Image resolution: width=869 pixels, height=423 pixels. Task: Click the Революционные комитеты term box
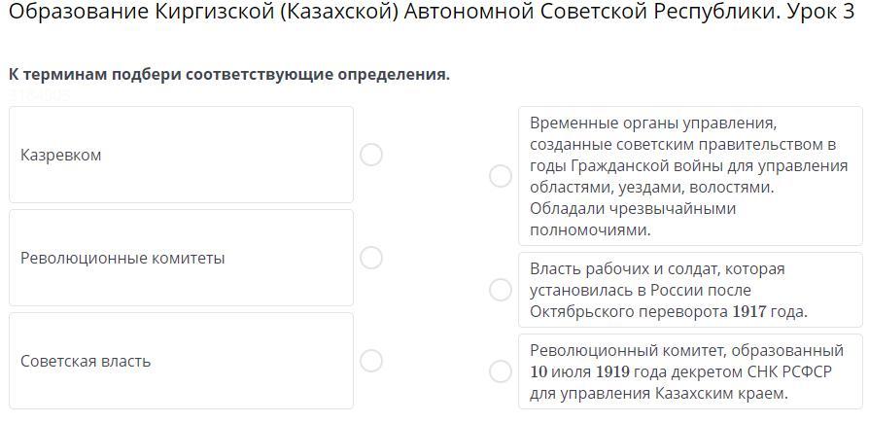tap(181, 258)
